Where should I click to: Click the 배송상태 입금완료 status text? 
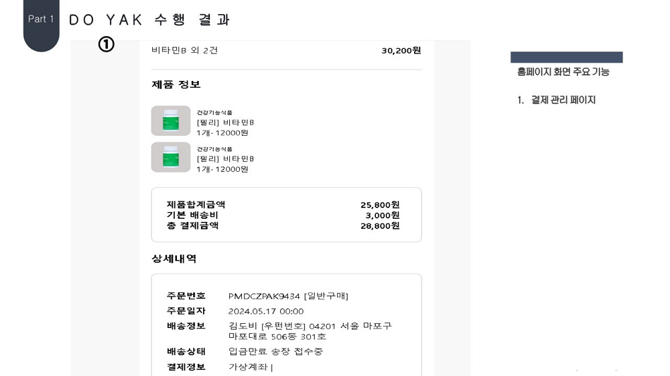[275, 352]
